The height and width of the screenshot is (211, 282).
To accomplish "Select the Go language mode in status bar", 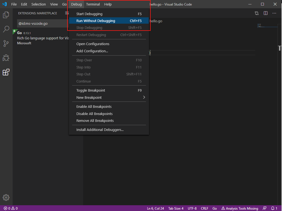I will (x=215, y=208).
